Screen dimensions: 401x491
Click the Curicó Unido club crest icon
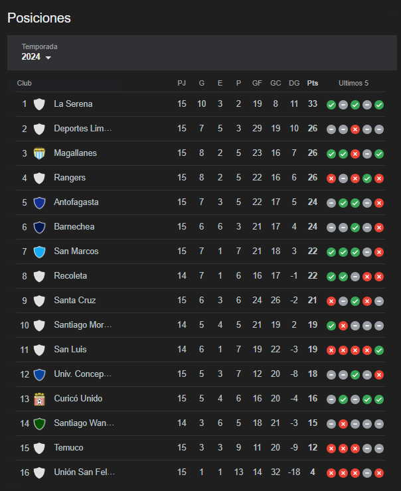39,399
